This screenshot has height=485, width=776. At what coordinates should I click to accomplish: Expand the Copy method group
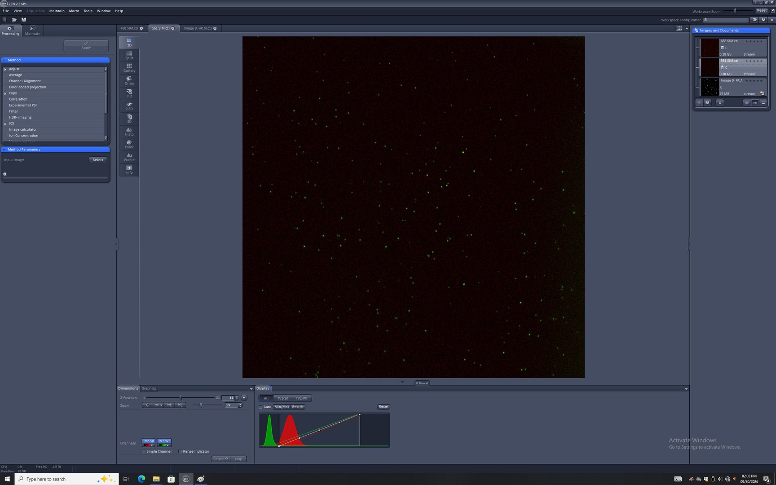pos(5,93)
